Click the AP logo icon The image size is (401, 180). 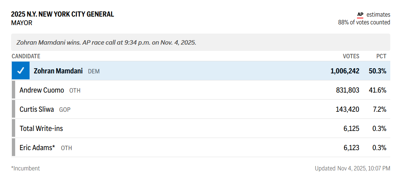360,15
